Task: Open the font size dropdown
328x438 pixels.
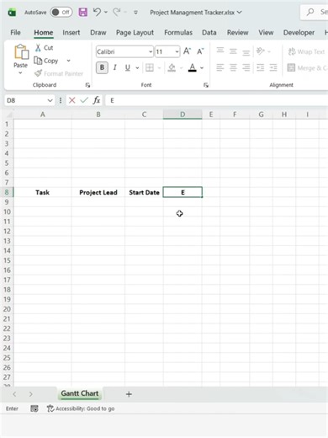Action: (x=177, y=51)
